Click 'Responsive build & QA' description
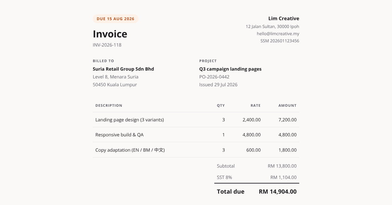Screen dimensions: 392x205 pyautogui.click(x=120, y=135)
